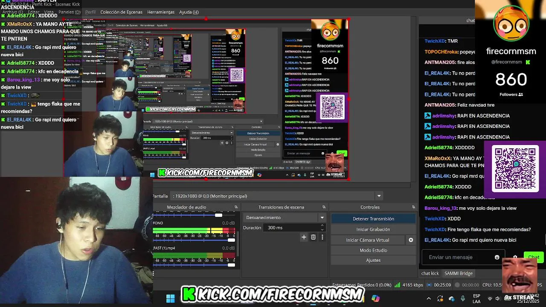546x307 pixels.
Task: Add a new scene transition with plus icon
Action: coord(304,237)
